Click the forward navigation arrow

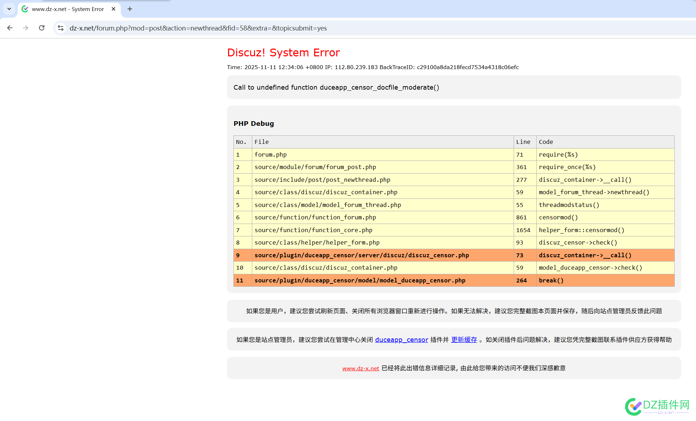pyautogui.click(x=26, y=28)
